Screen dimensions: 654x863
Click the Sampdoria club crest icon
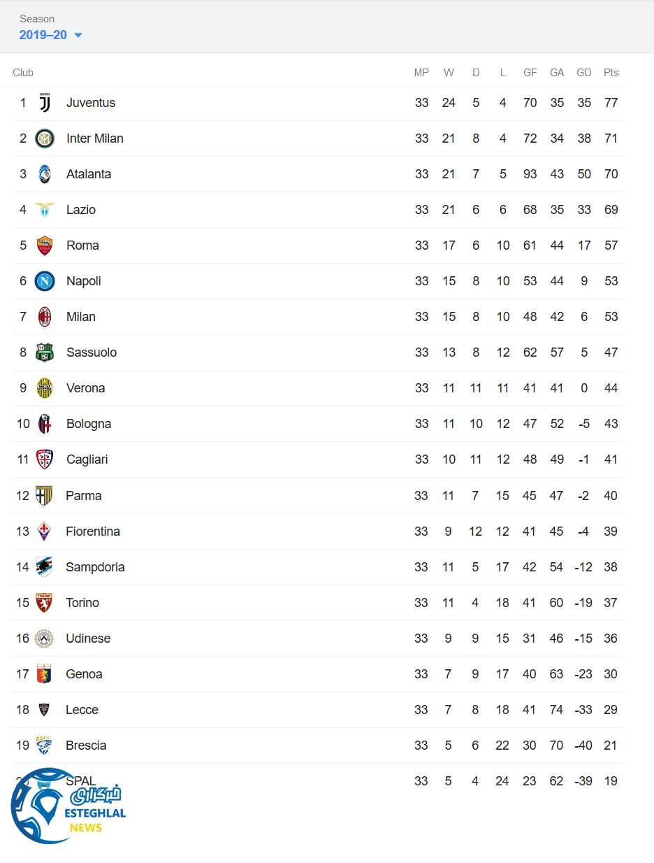click(x=44, y=567)
